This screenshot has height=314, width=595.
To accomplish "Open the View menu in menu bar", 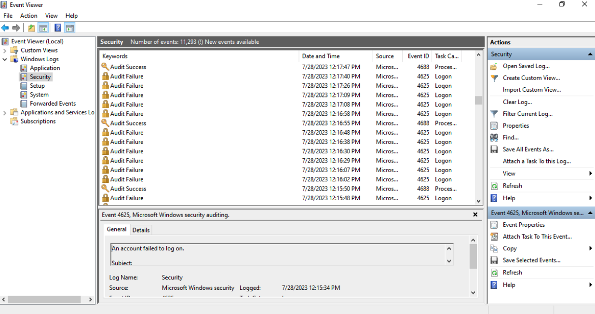I will (x=52, y=16).
